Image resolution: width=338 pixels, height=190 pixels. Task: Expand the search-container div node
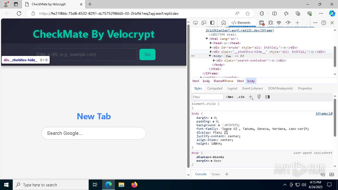[x=214, y=60]
